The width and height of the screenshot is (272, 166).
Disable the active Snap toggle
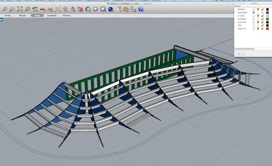37,15
